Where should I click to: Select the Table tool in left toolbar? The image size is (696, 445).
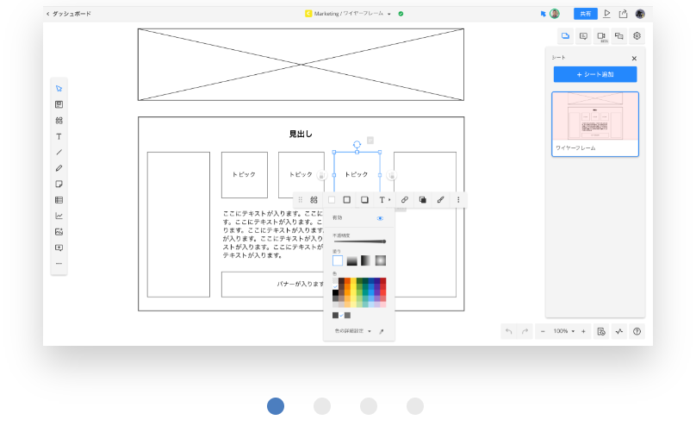59,200
